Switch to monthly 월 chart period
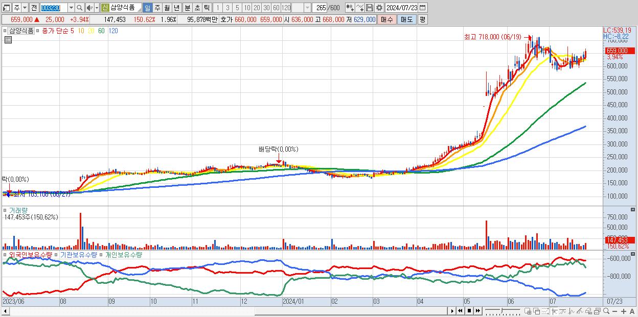This screenshot has height=317, width=638. (x=167, y=8)
